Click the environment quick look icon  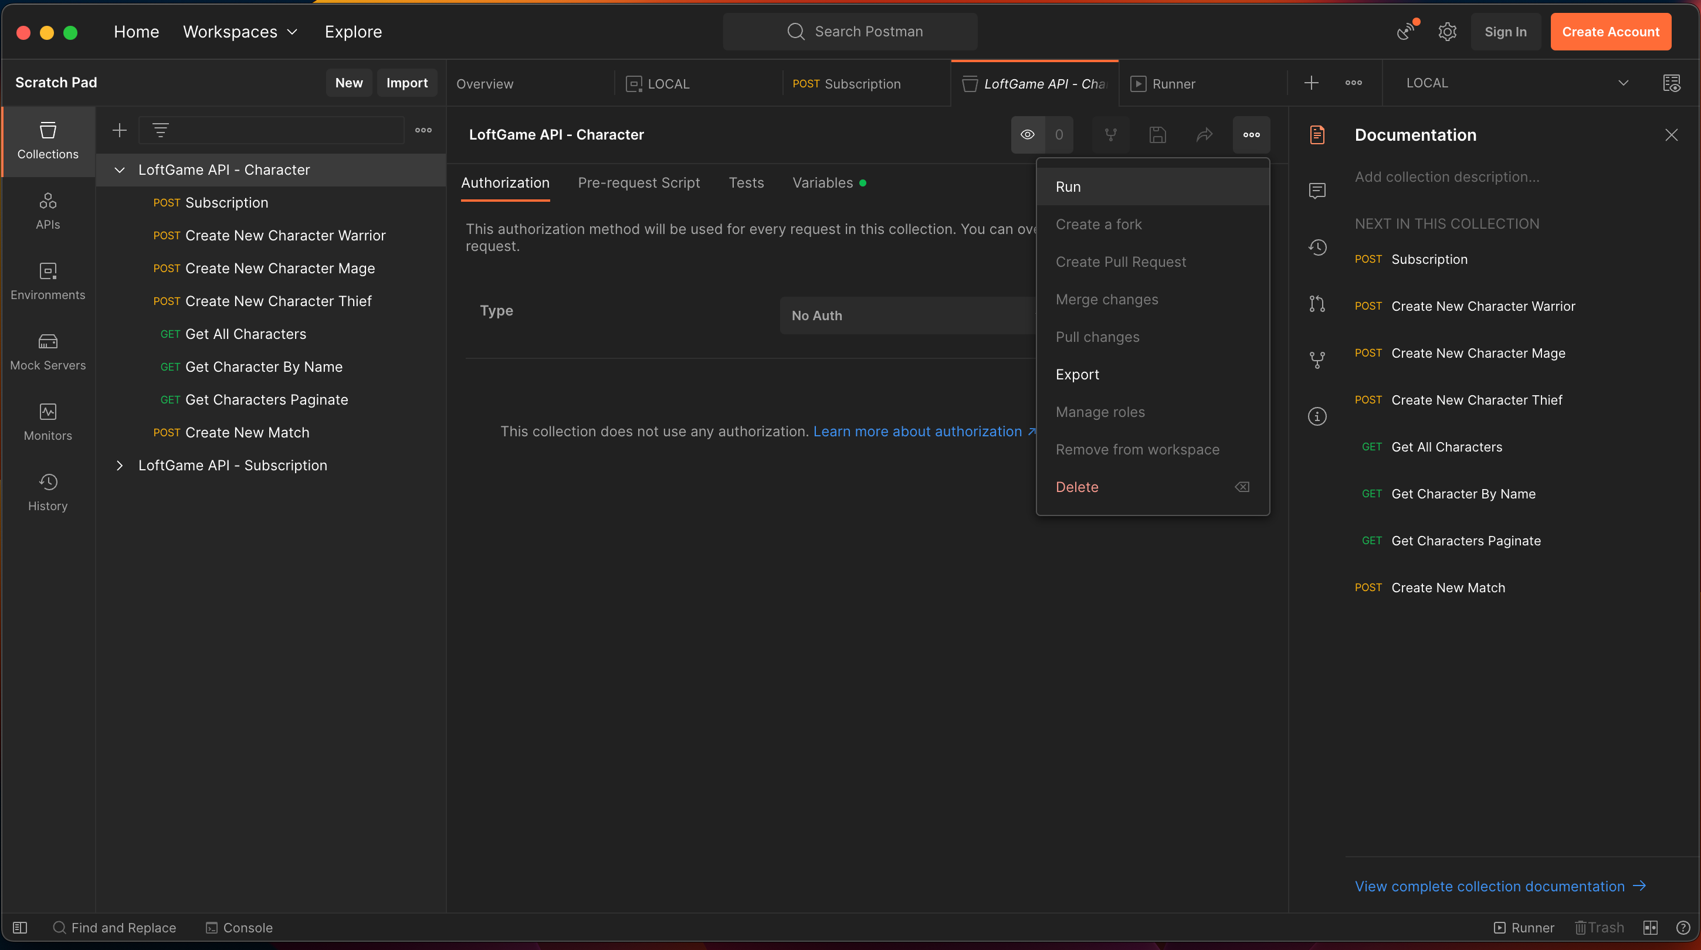tap(1671, 83)
